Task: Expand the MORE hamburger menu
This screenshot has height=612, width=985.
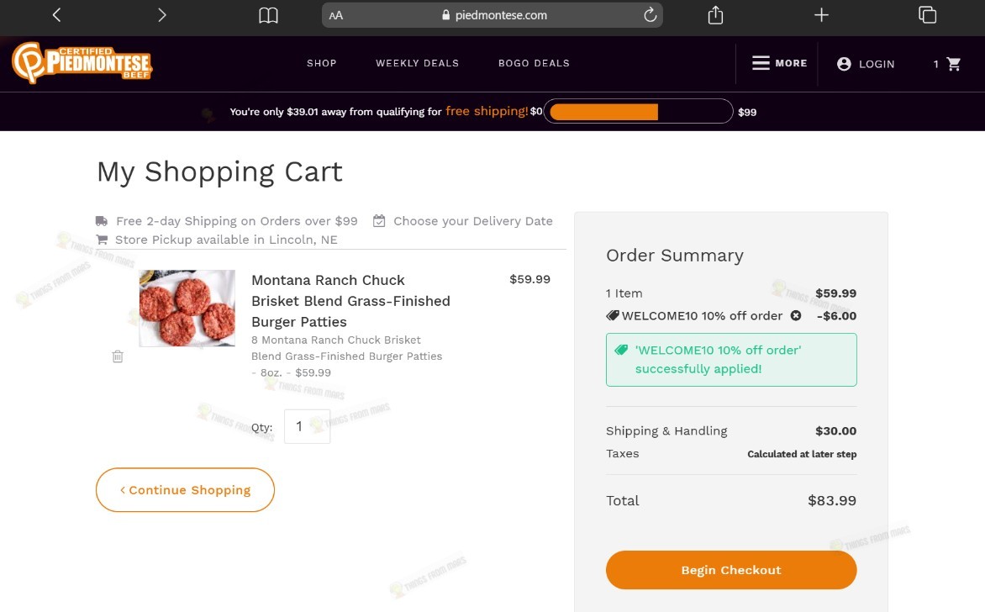Action: click(x=780, y=63)
